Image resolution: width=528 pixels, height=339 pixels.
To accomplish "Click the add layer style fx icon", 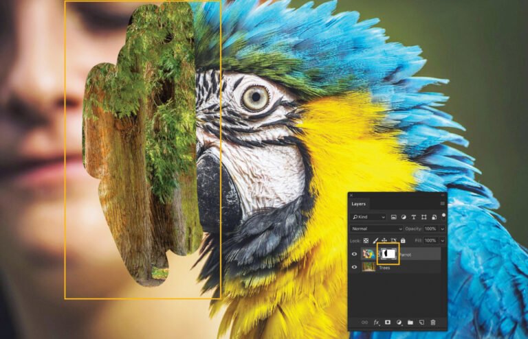I will tap(377, 322).
